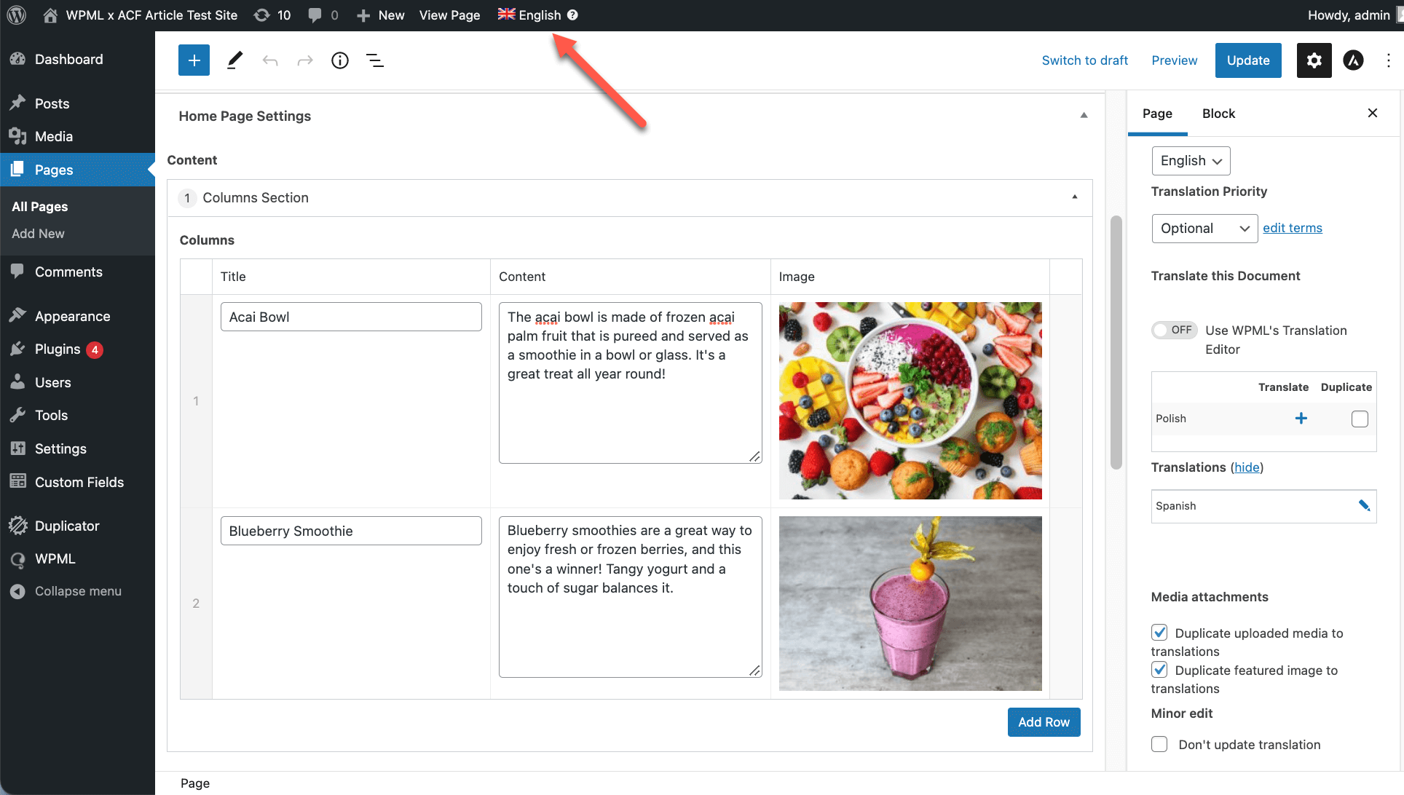Check Don't update translation box

pyautogui.click(x=1159, y=744)
